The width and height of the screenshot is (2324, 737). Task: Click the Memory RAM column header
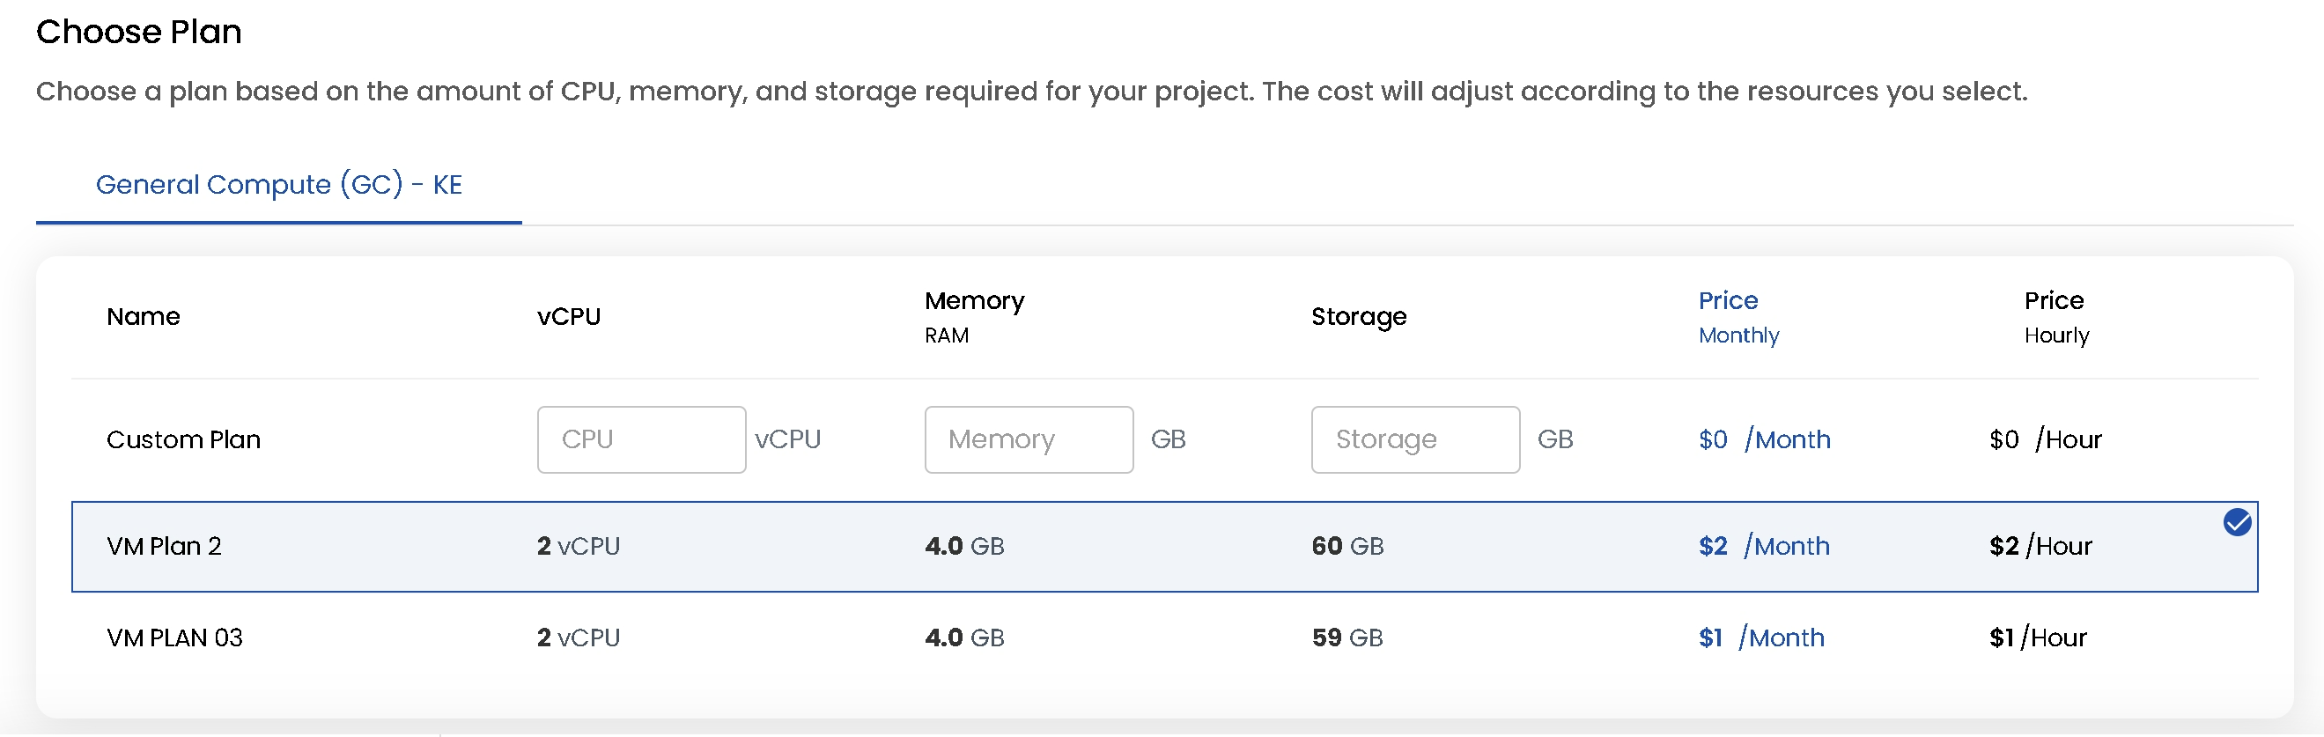coord(973,317)
